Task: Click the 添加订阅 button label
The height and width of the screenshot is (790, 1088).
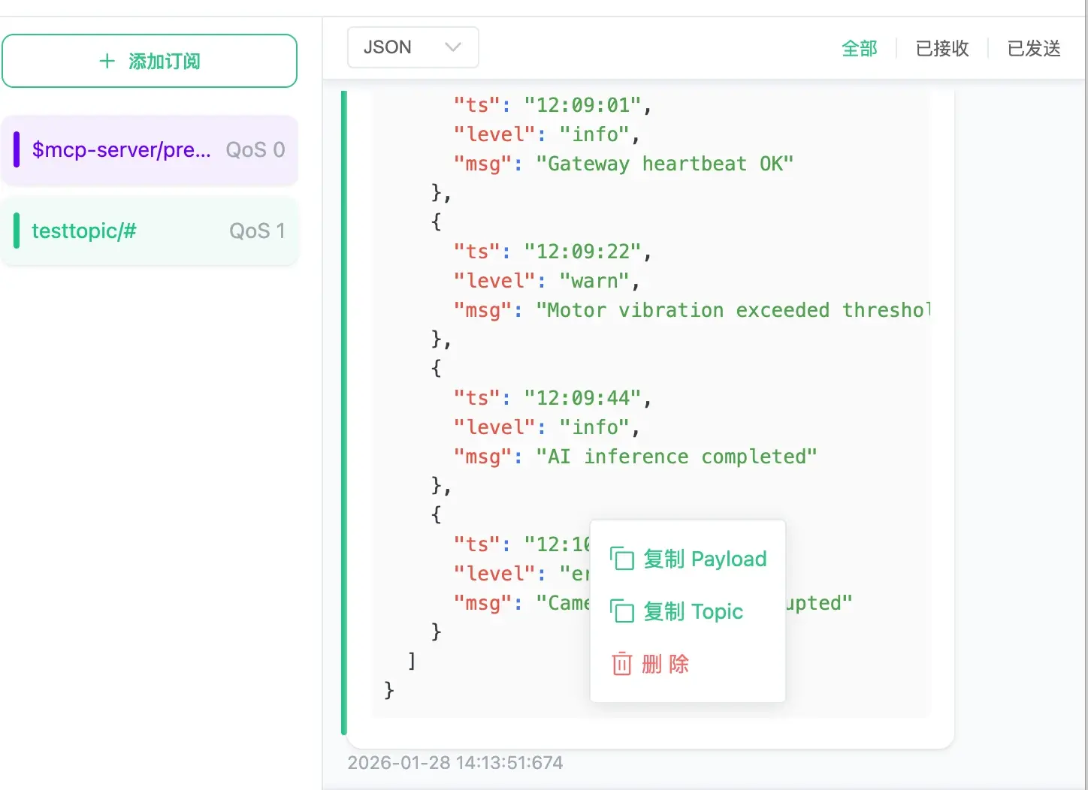Action: coord(164,61)
